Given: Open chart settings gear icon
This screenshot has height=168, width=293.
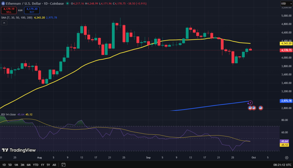Looking at the screenshot, I should coord(287,157).
